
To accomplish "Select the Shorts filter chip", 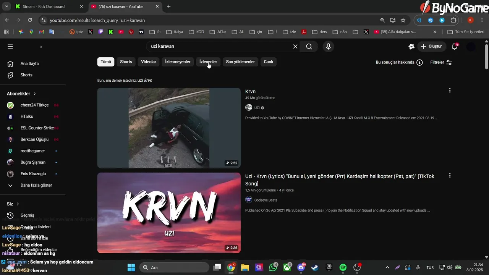I will tap(126, 62).
